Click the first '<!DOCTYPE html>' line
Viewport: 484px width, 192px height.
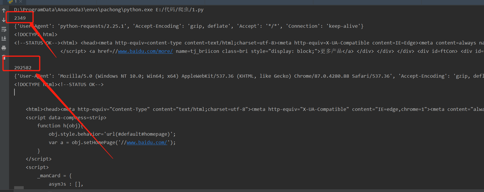click(36, 34)
